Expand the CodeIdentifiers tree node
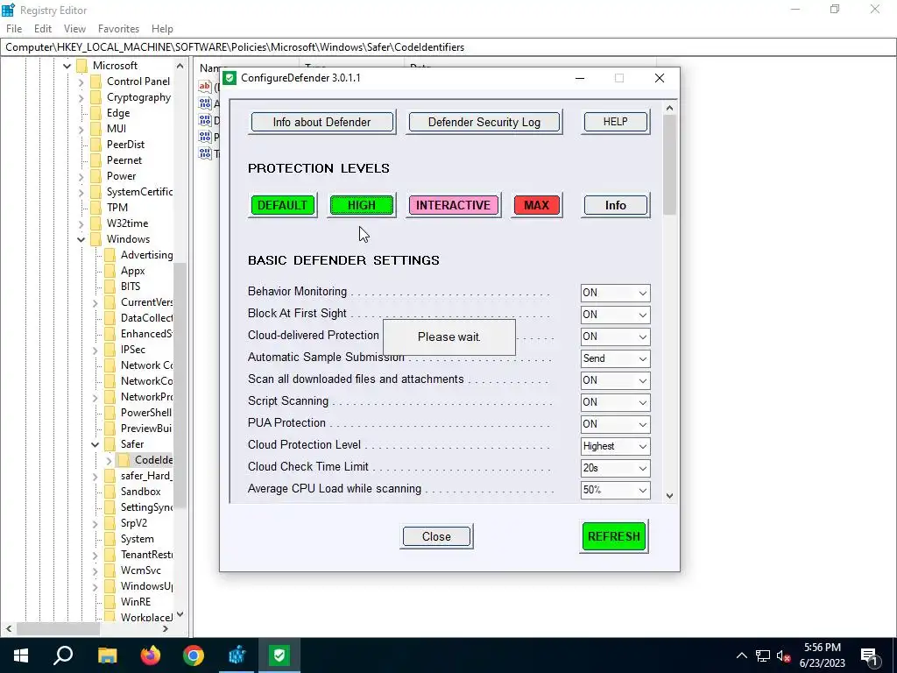 pos(109,460)
